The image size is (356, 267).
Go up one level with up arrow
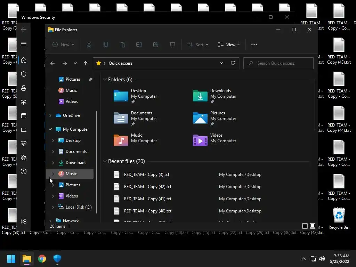[86, 63]
